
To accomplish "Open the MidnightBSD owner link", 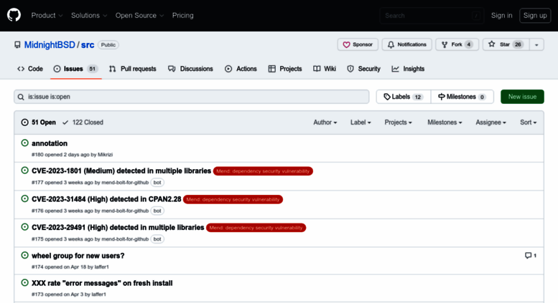I will [x=50, y=44].
